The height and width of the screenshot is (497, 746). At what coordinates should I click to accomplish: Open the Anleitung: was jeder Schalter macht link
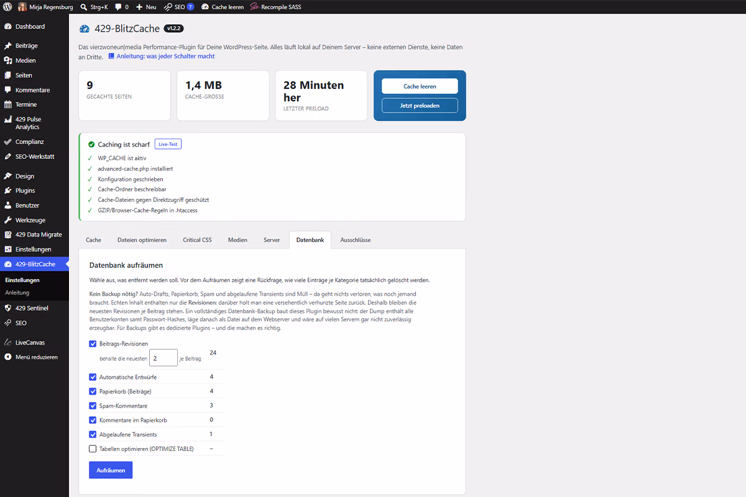pos(161,56)
